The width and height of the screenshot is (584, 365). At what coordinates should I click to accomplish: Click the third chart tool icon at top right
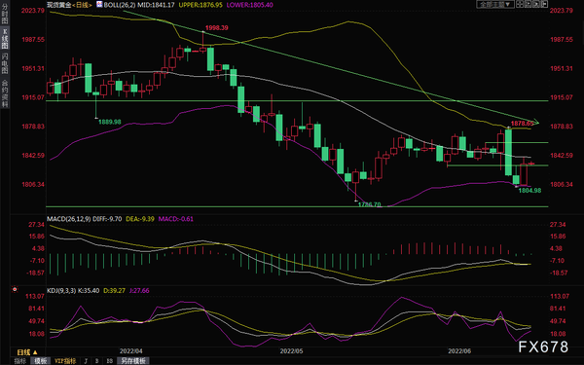[536, 5]
